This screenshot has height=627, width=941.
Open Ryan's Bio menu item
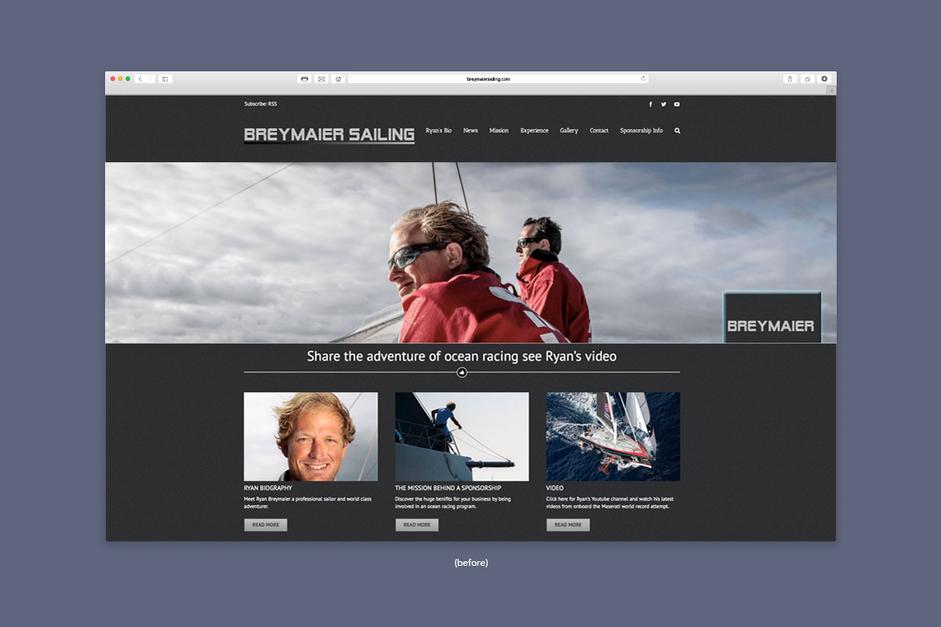pyautogui.click(x=438, y=131)
